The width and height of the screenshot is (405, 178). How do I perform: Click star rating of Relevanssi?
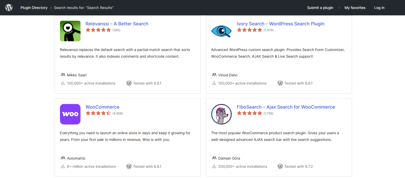[x=98, y=30]
